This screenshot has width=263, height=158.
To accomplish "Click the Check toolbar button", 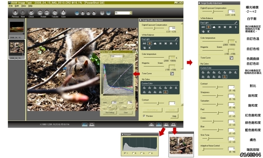I will point(31,12).
